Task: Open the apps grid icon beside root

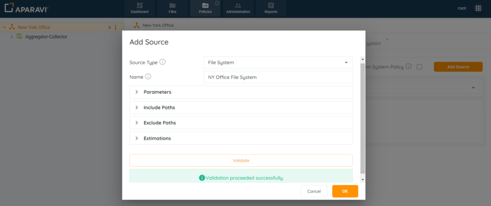Action: click(x=478, y=8)
